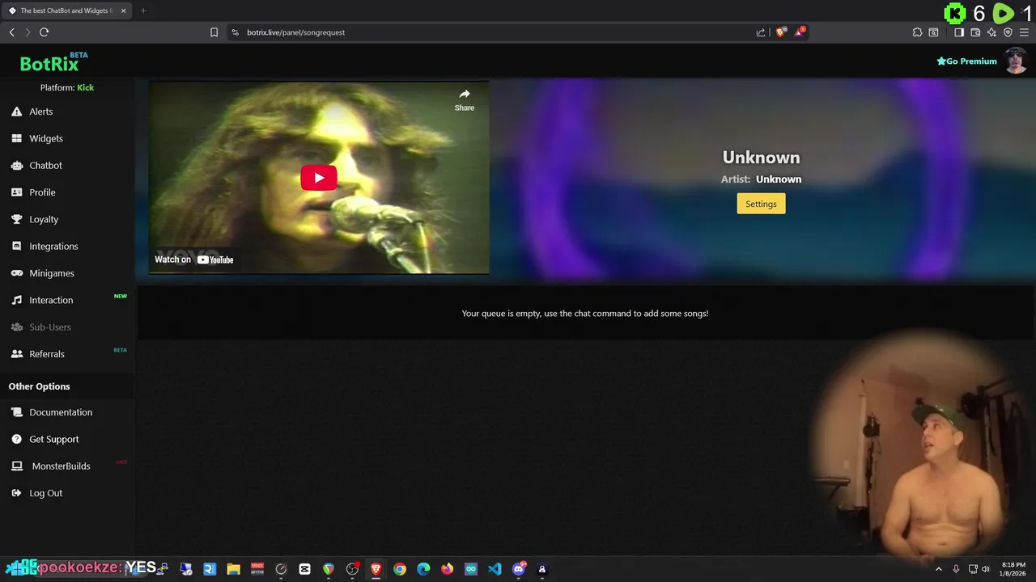Open the user profile avatar menu
Screen dimensions: 1036x582
pos(1016,61)
